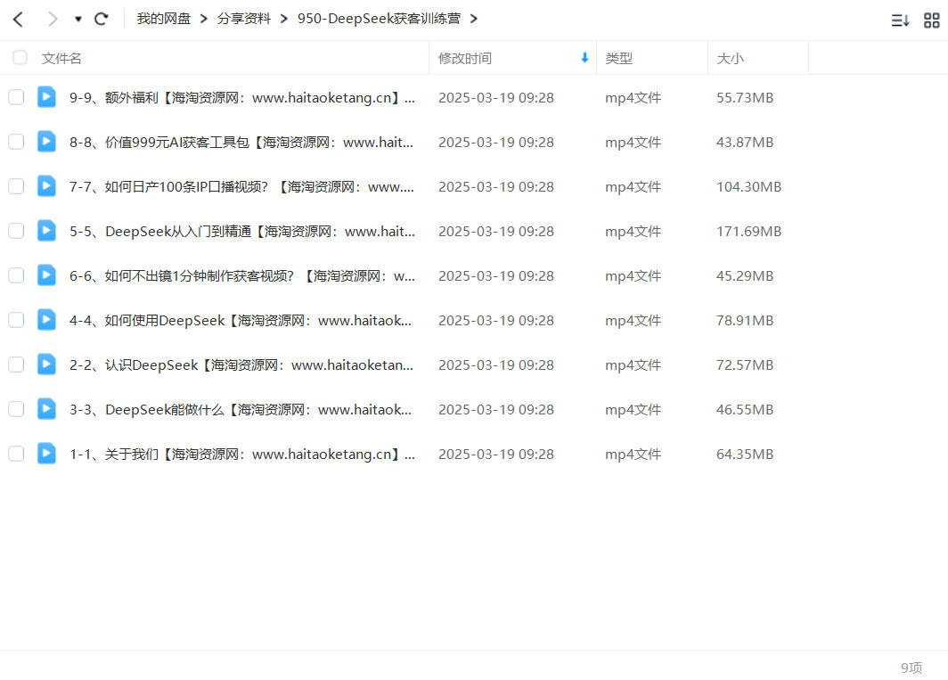Sort by 修改时间 column header
Image resolution: width=948 pixels, height=680 pixels.
coord(465,59)
